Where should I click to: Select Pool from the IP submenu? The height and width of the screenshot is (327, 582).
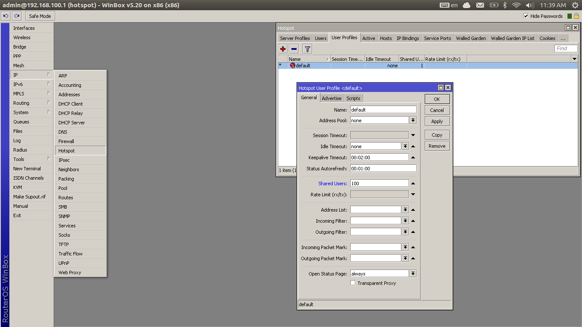(x=81, y=188)
